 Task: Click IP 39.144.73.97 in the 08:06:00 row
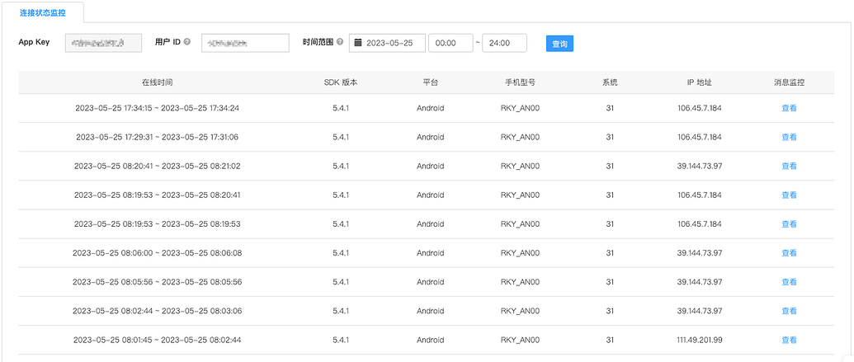pos(700,252)
